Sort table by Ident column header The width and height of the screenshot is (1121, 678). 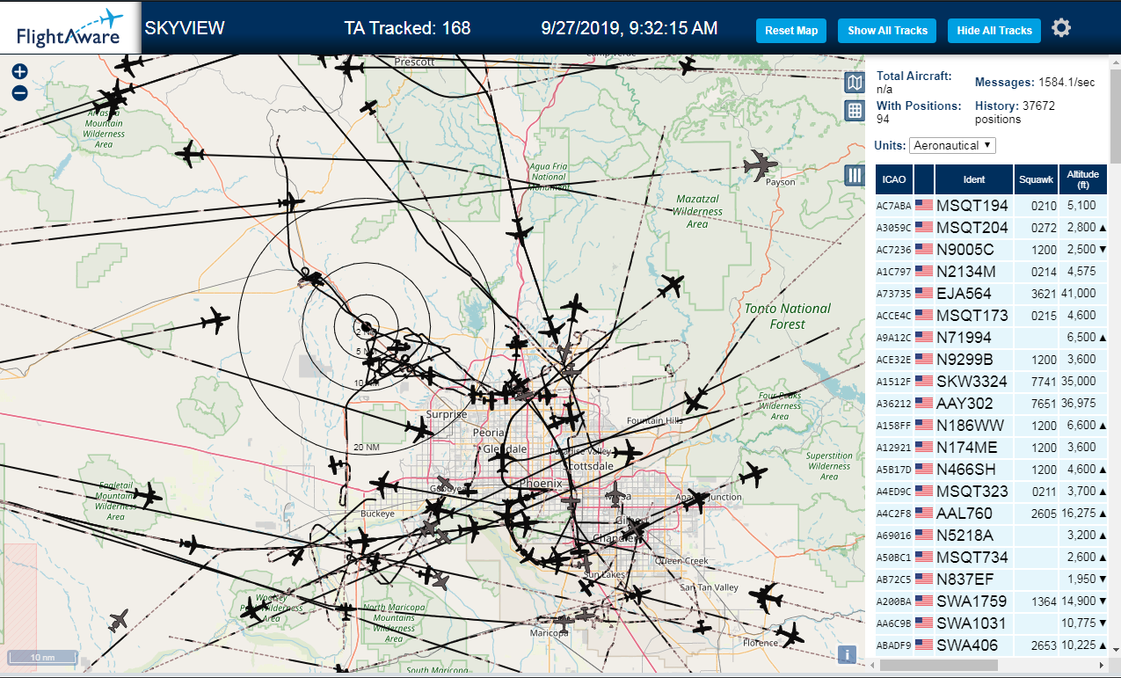pyautogui.click(x=974, y=179)
